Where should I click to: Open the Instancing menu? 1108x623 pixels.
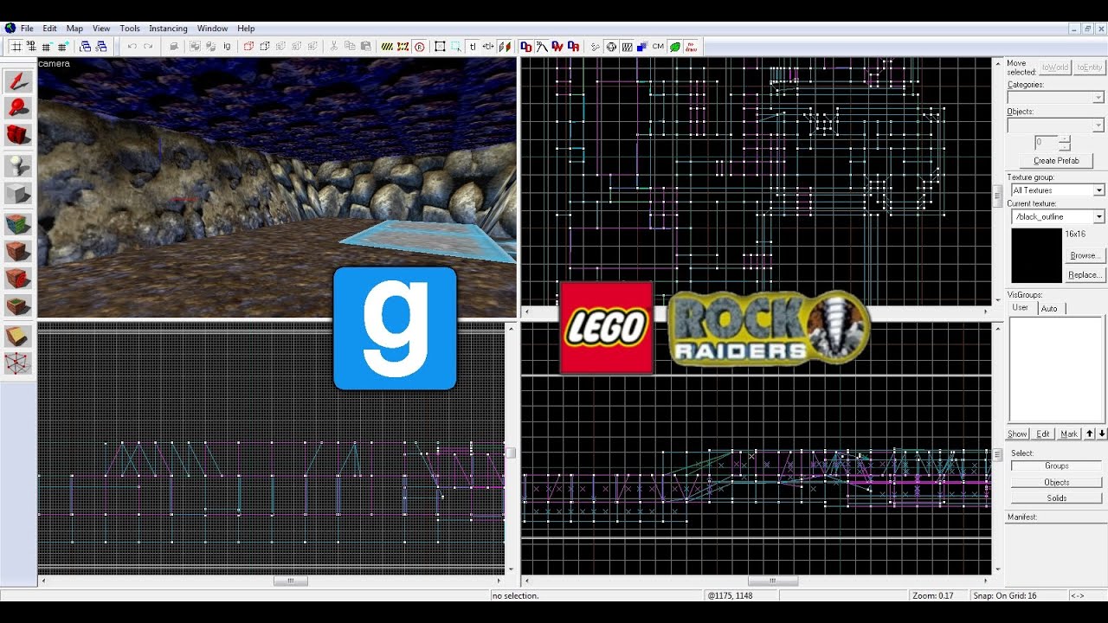point(168,29)
